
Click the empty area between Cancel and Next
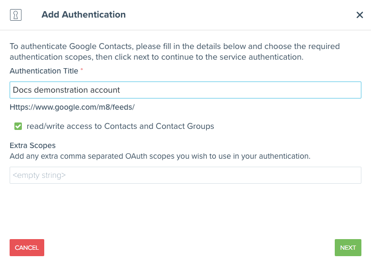[x=189, y=248]
